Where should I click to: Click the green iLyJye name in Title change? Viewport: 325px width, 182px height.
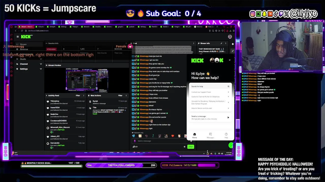(95, 114)
